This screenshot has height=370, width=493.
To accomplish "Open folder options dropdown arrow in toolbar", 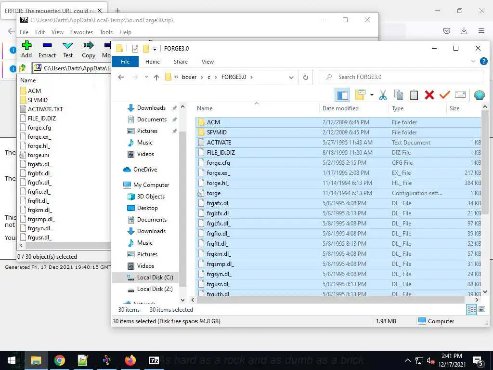I will click(372, 95).
